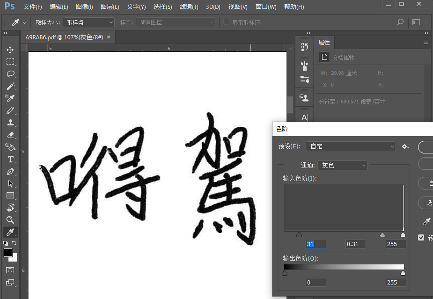Open the 图像(I) menu
The height and width of the screenshot is (299, 433).
[85, 7]
